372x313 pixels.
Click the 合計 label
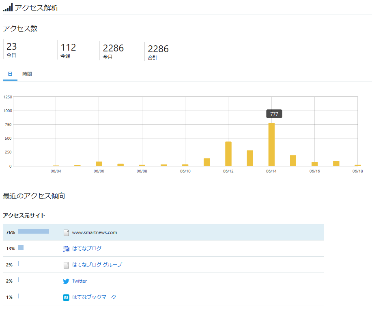point(153,57)
